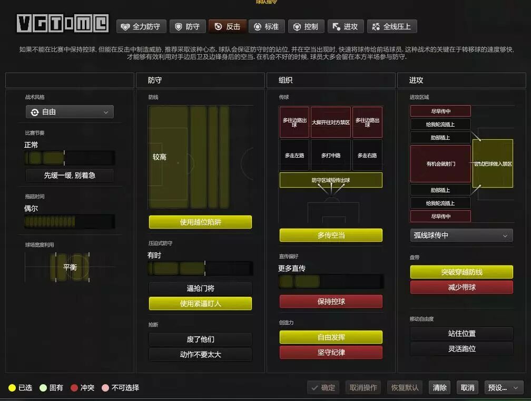
Task: Toggle 防守区域短传出球 zone
Action: 331,180
